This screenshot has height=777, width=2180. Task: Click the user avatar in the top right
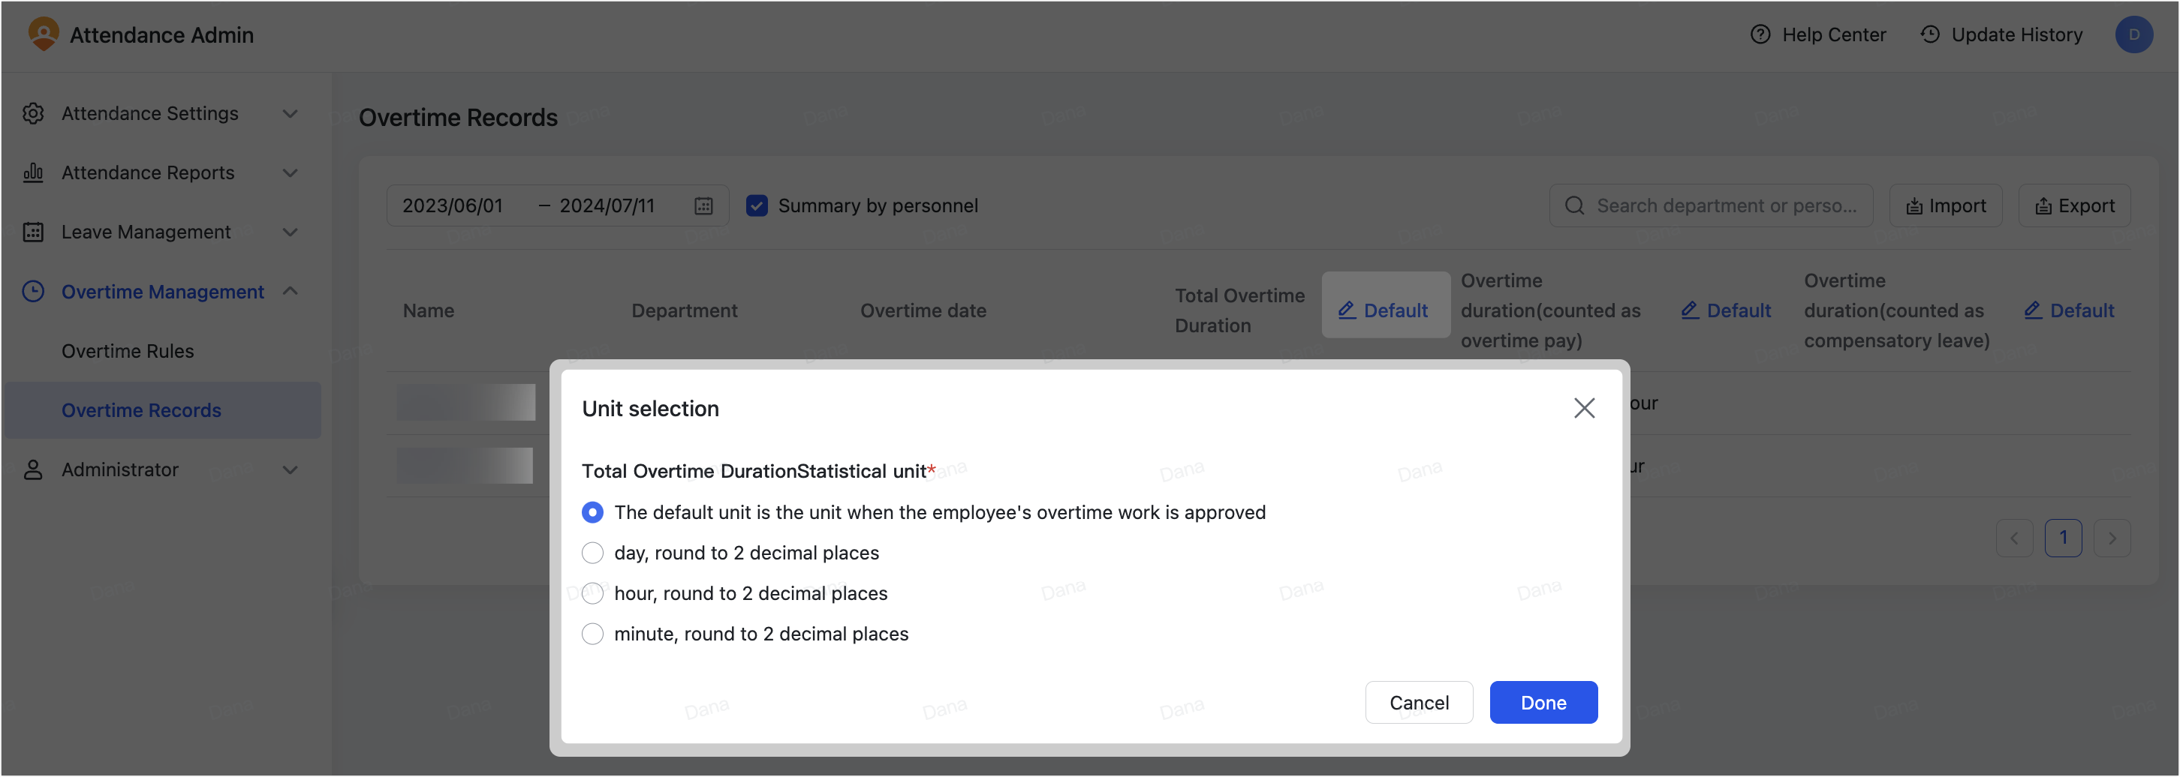pos(2135,34)
